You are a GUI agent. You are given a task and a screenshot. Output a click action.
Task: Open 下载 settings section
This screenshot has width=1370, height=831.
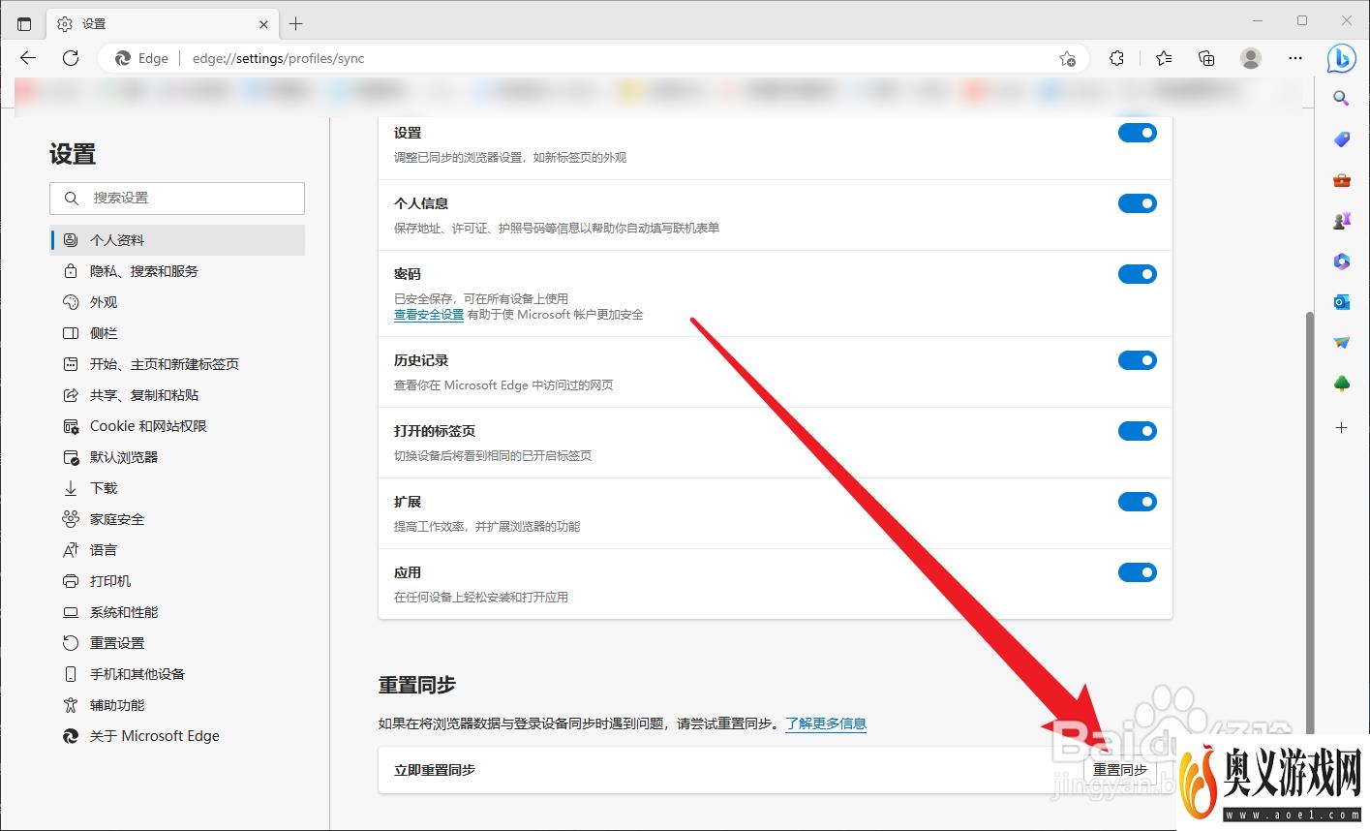(x=177, y=488)
